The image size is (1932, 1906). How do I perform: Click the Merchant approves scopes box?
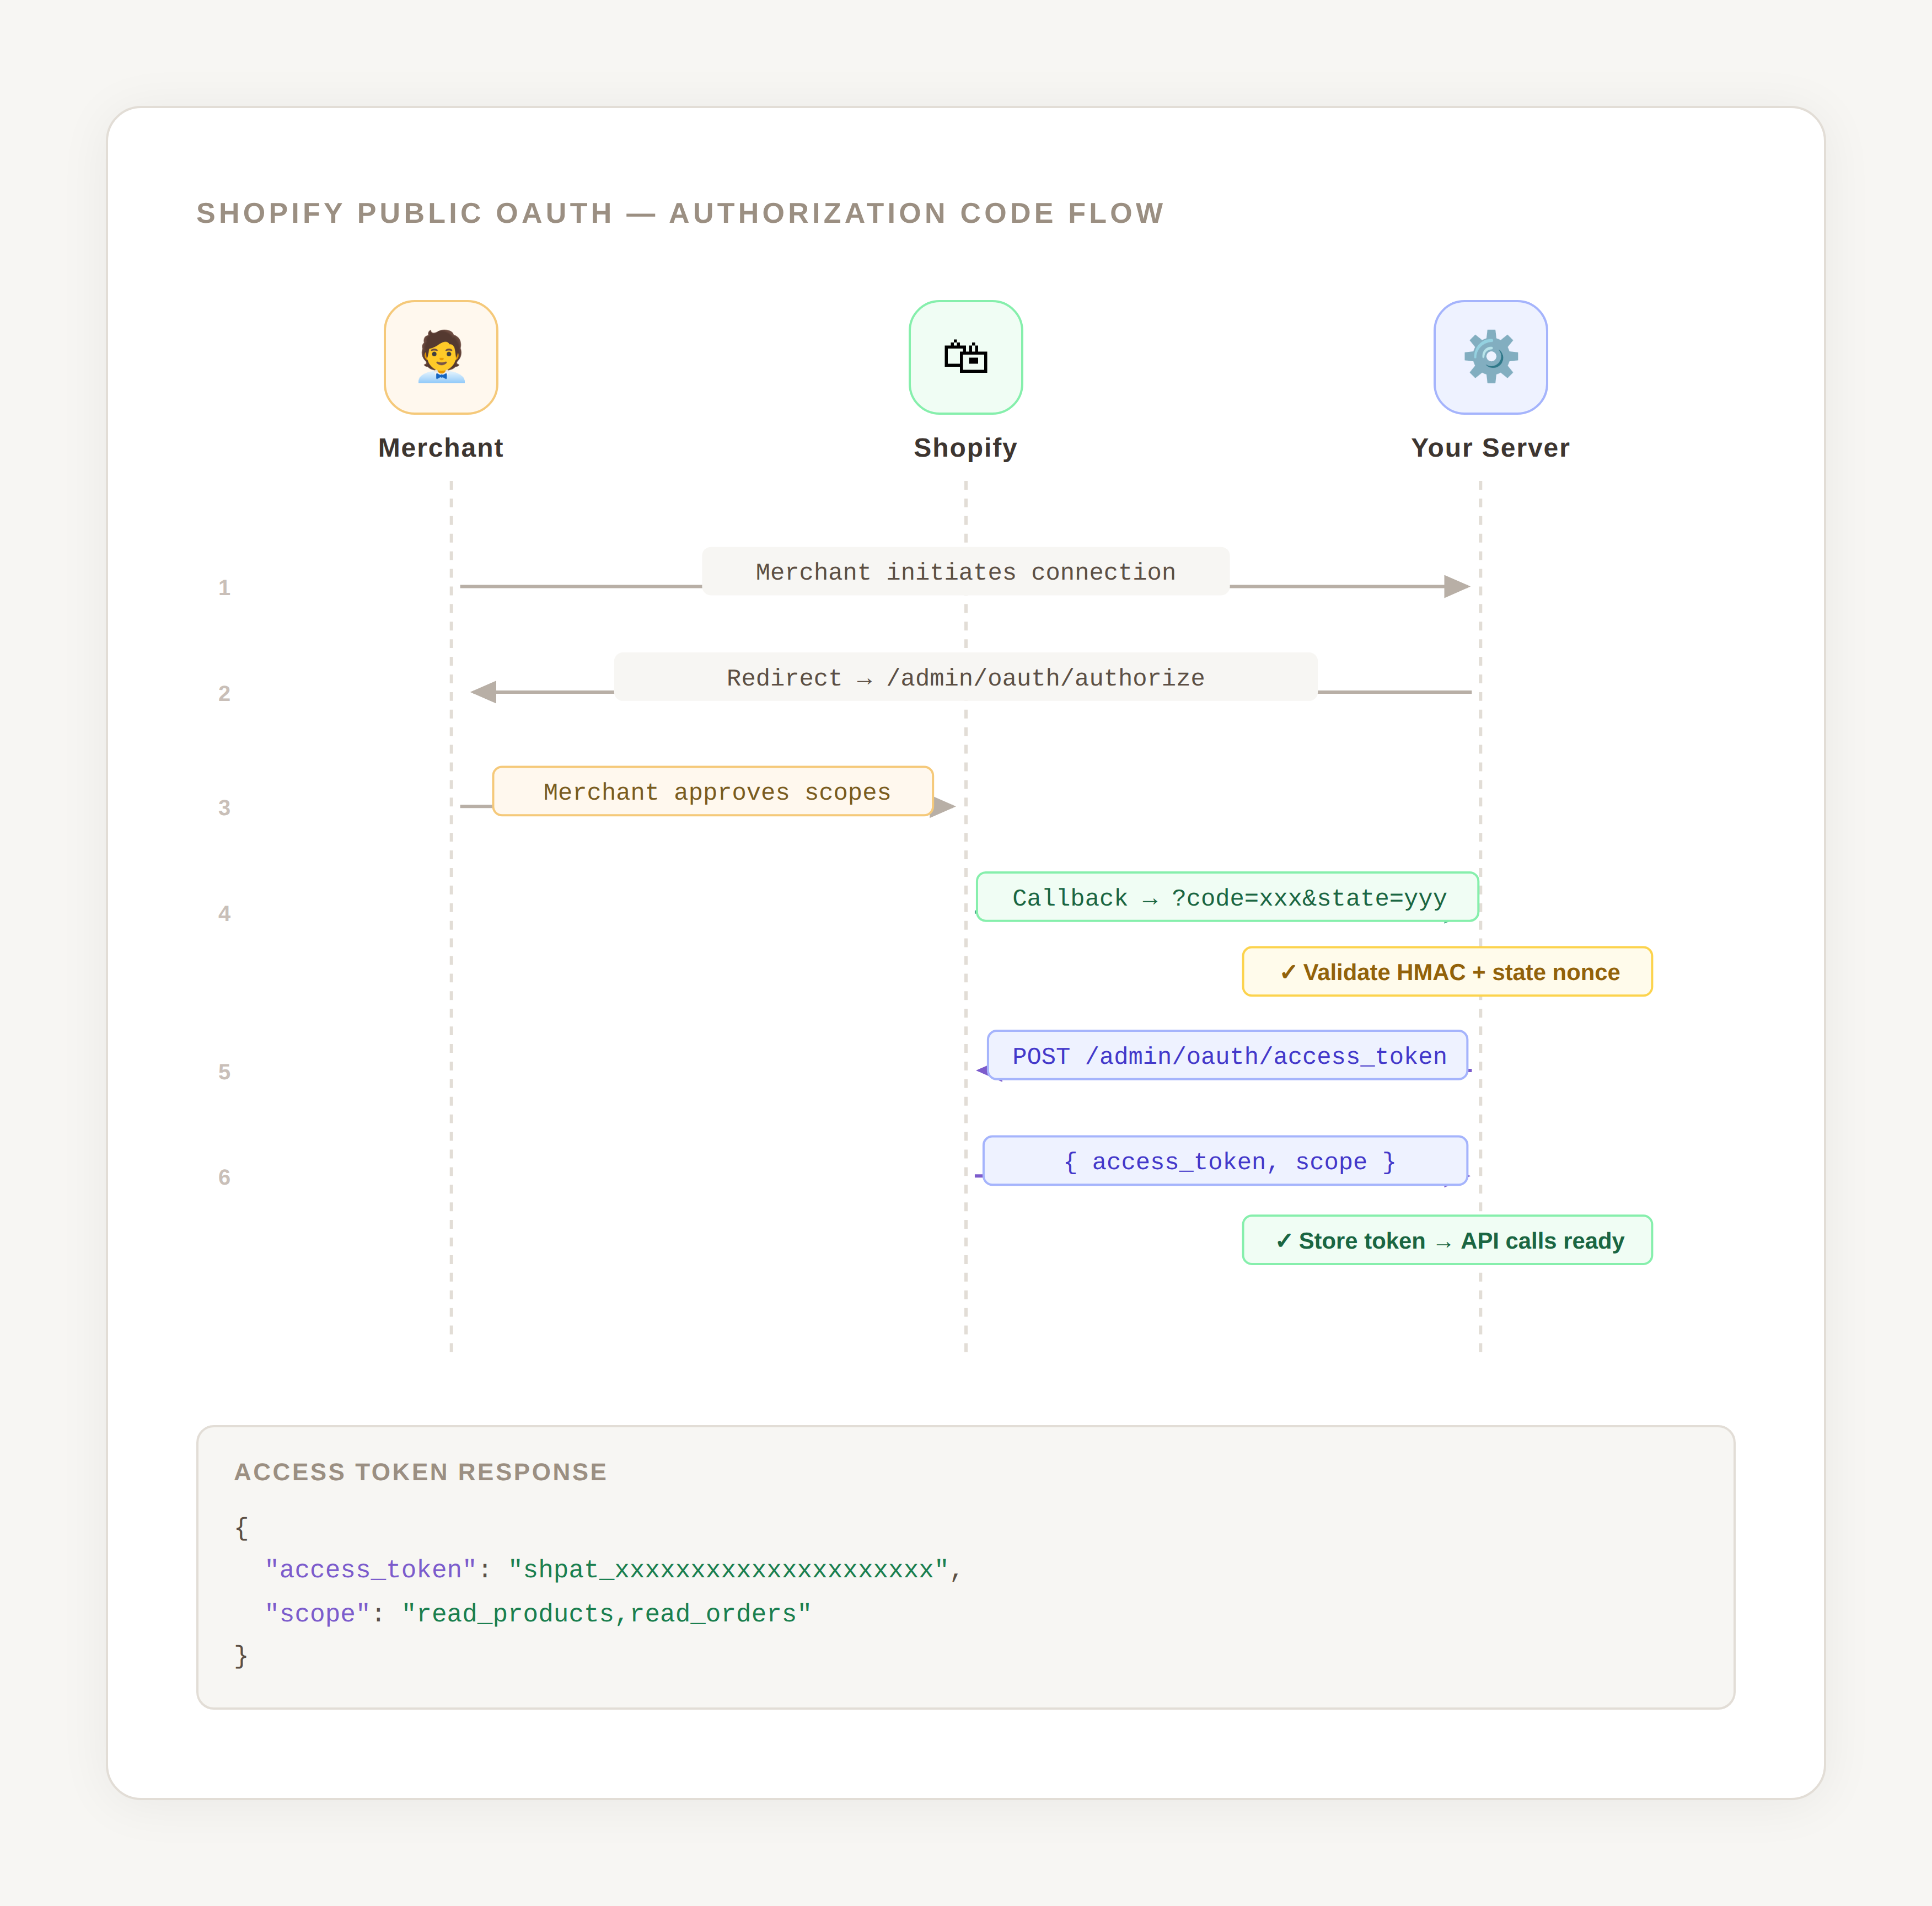pos(712,792)
